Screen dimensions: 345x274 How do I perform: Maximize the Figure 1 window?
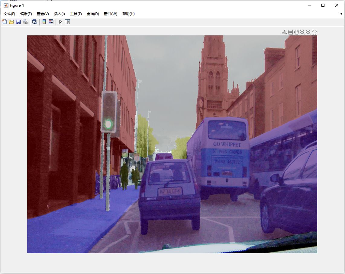click(323, 5)
